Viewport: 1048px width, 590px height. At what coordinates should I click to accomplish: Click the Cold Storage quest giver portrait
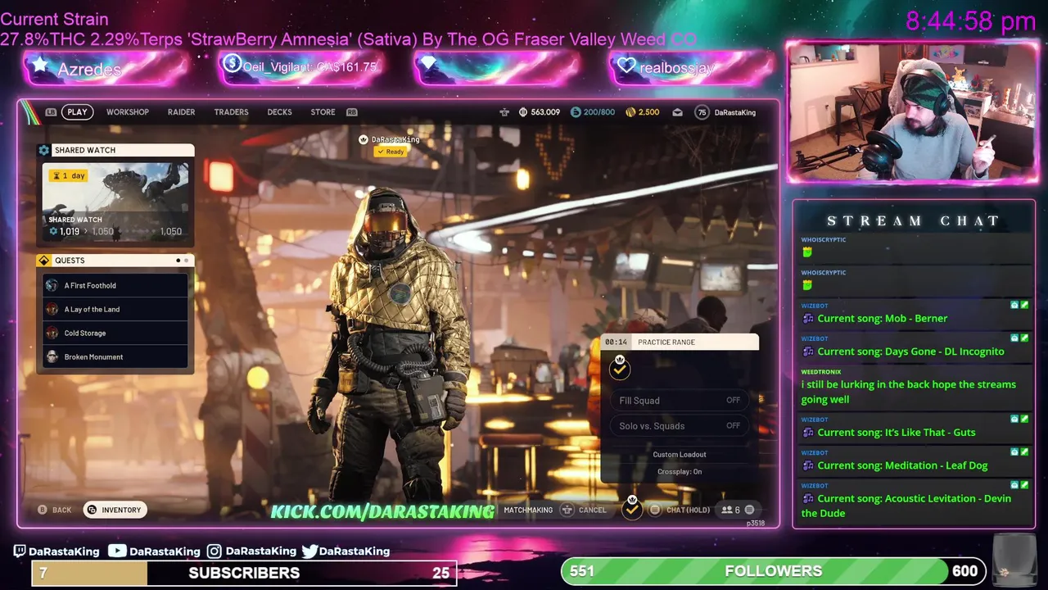tap(52, 333)
